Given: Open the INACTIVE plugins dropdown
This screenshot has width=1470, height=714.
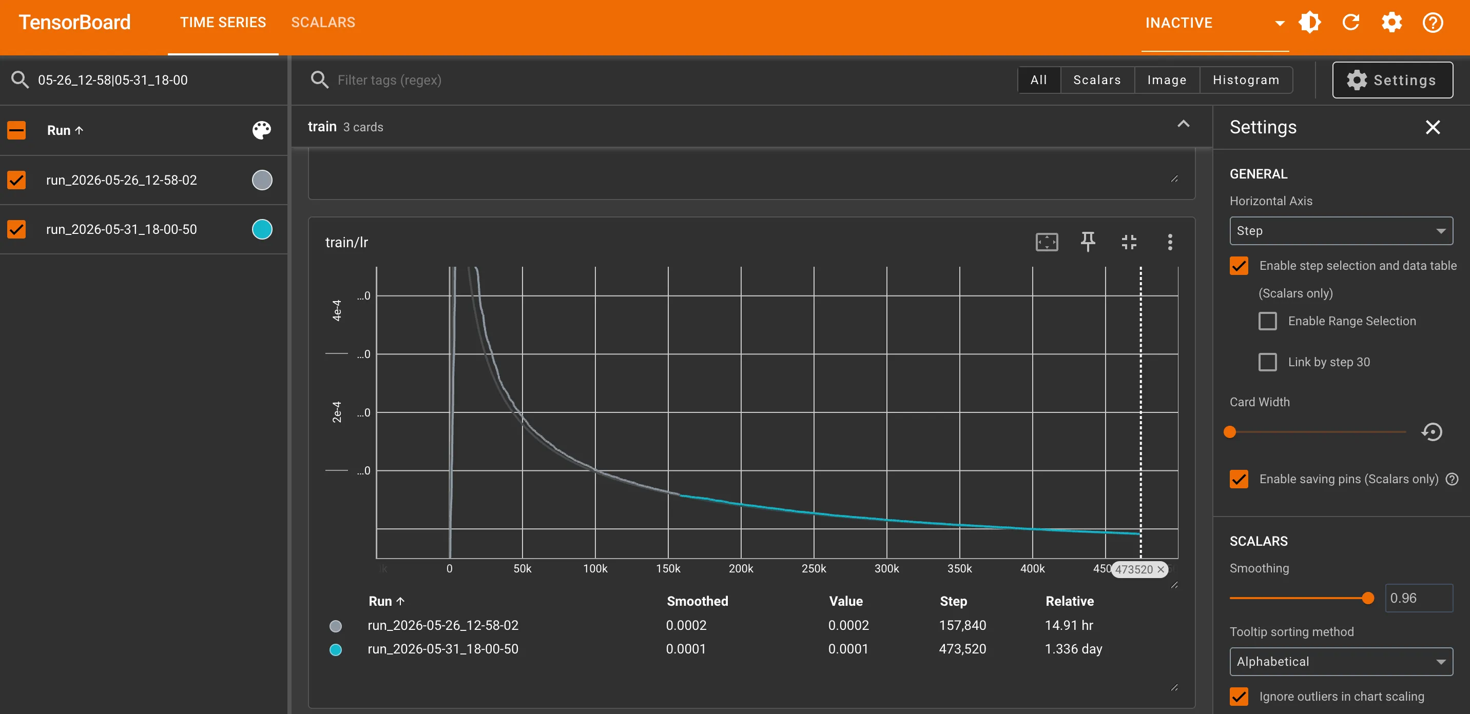Looking at the screenshot, I should click(1215, 23).
